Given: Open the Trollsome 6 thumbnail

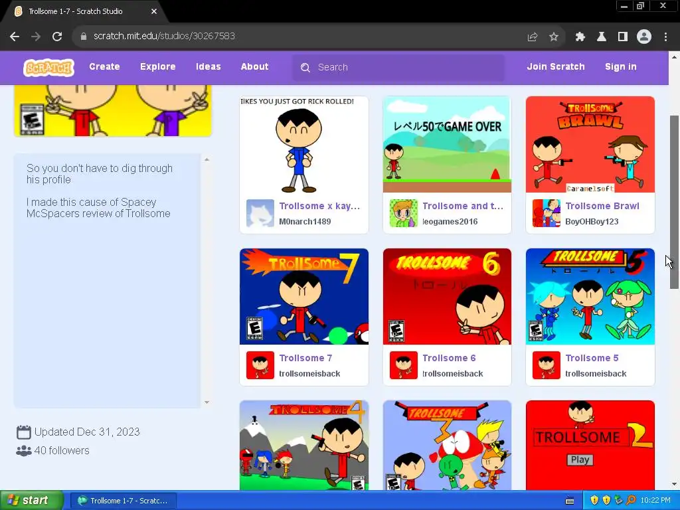Looking at the screenshot, I should pos(447,297).
